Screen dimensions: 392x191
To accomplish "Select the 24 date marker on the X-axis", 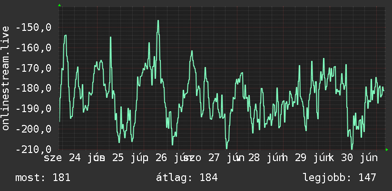I will [75, 158].
